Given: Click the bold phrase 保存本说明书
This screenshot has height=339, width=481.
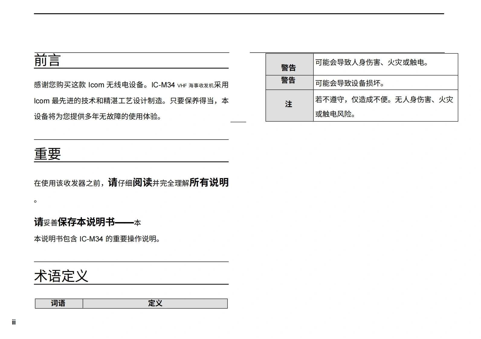Looking at the screenshot, I should pyautogui.click(x=86, y=222).
